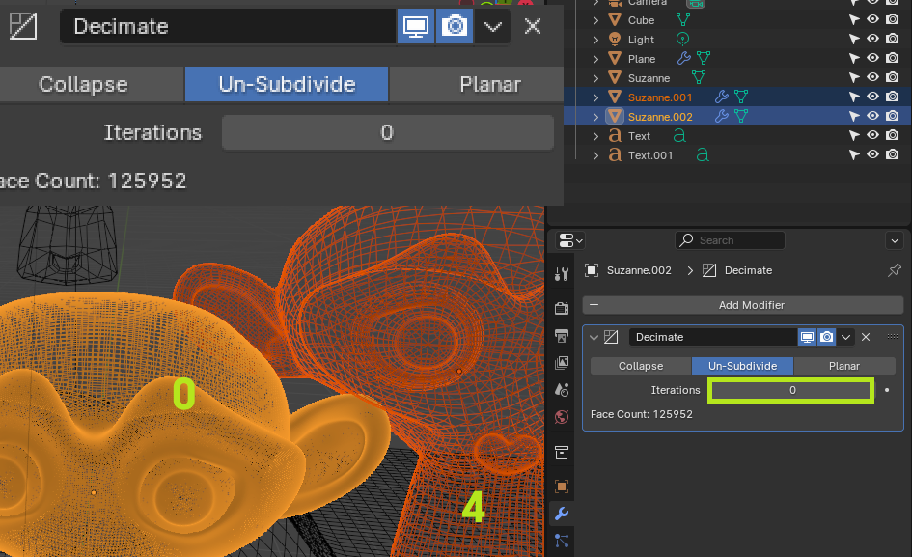Open the World properties tab
This screenshot has width=912, height=557.
(x=562, y=417)
